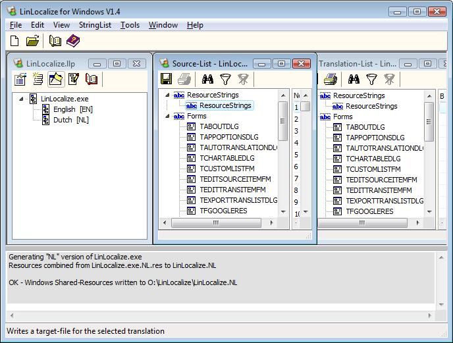Viewport: 453px width, 343px height.
Task: Select English [EN] in project tree
Action: pos(72,109)
